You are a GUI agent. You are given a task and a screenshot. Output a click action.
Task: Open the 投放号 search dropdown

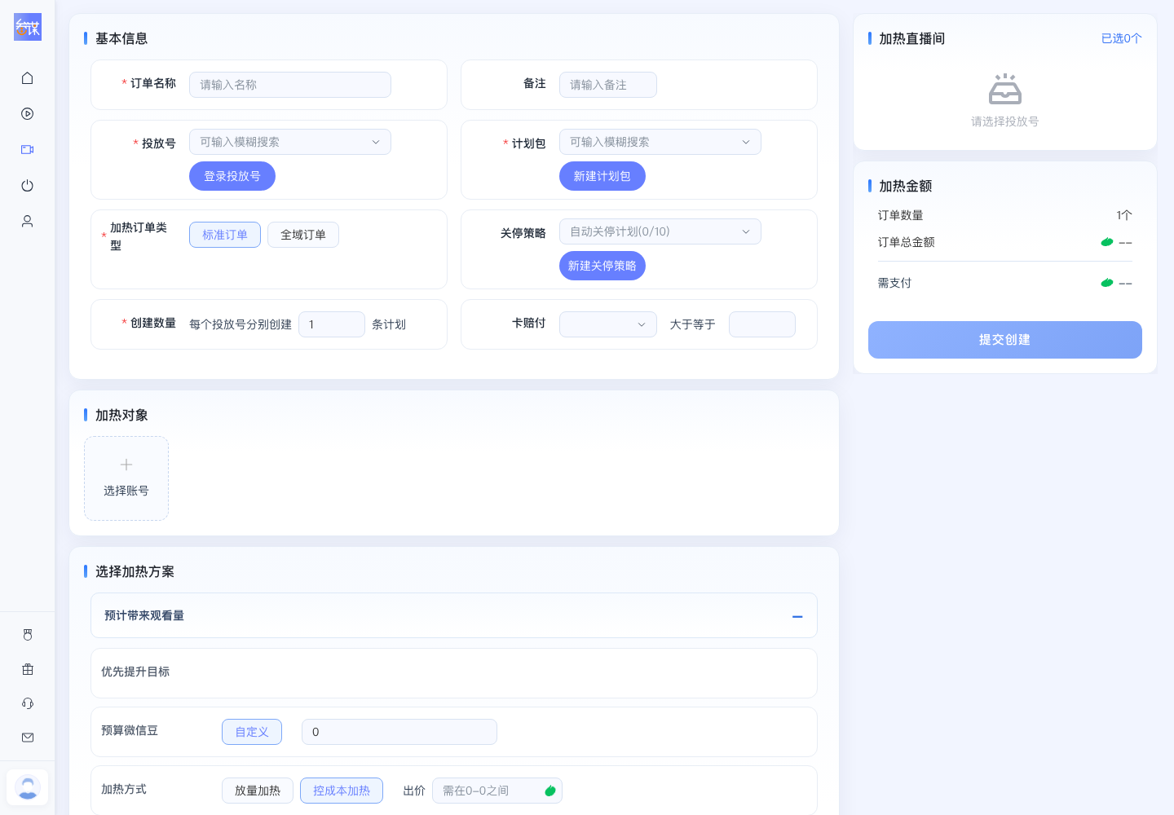290,142
